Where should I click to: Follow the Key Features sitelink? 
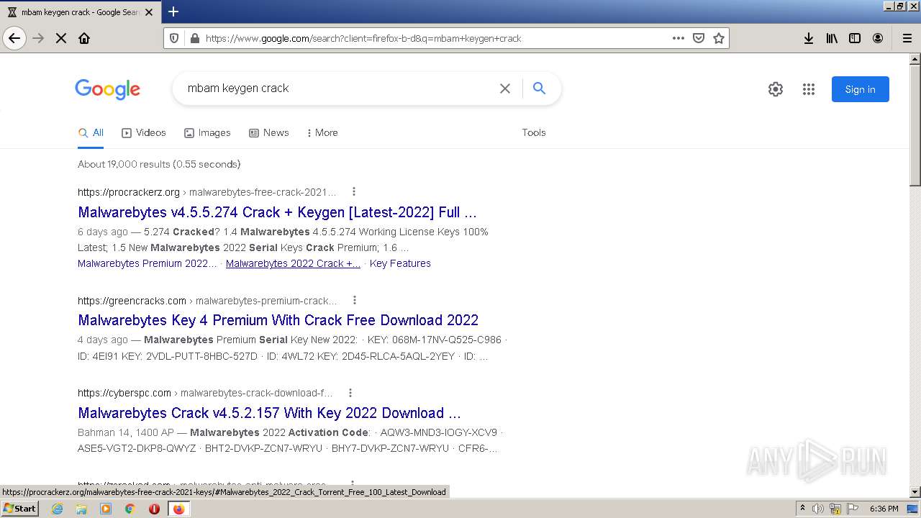(x=400, y=263)
